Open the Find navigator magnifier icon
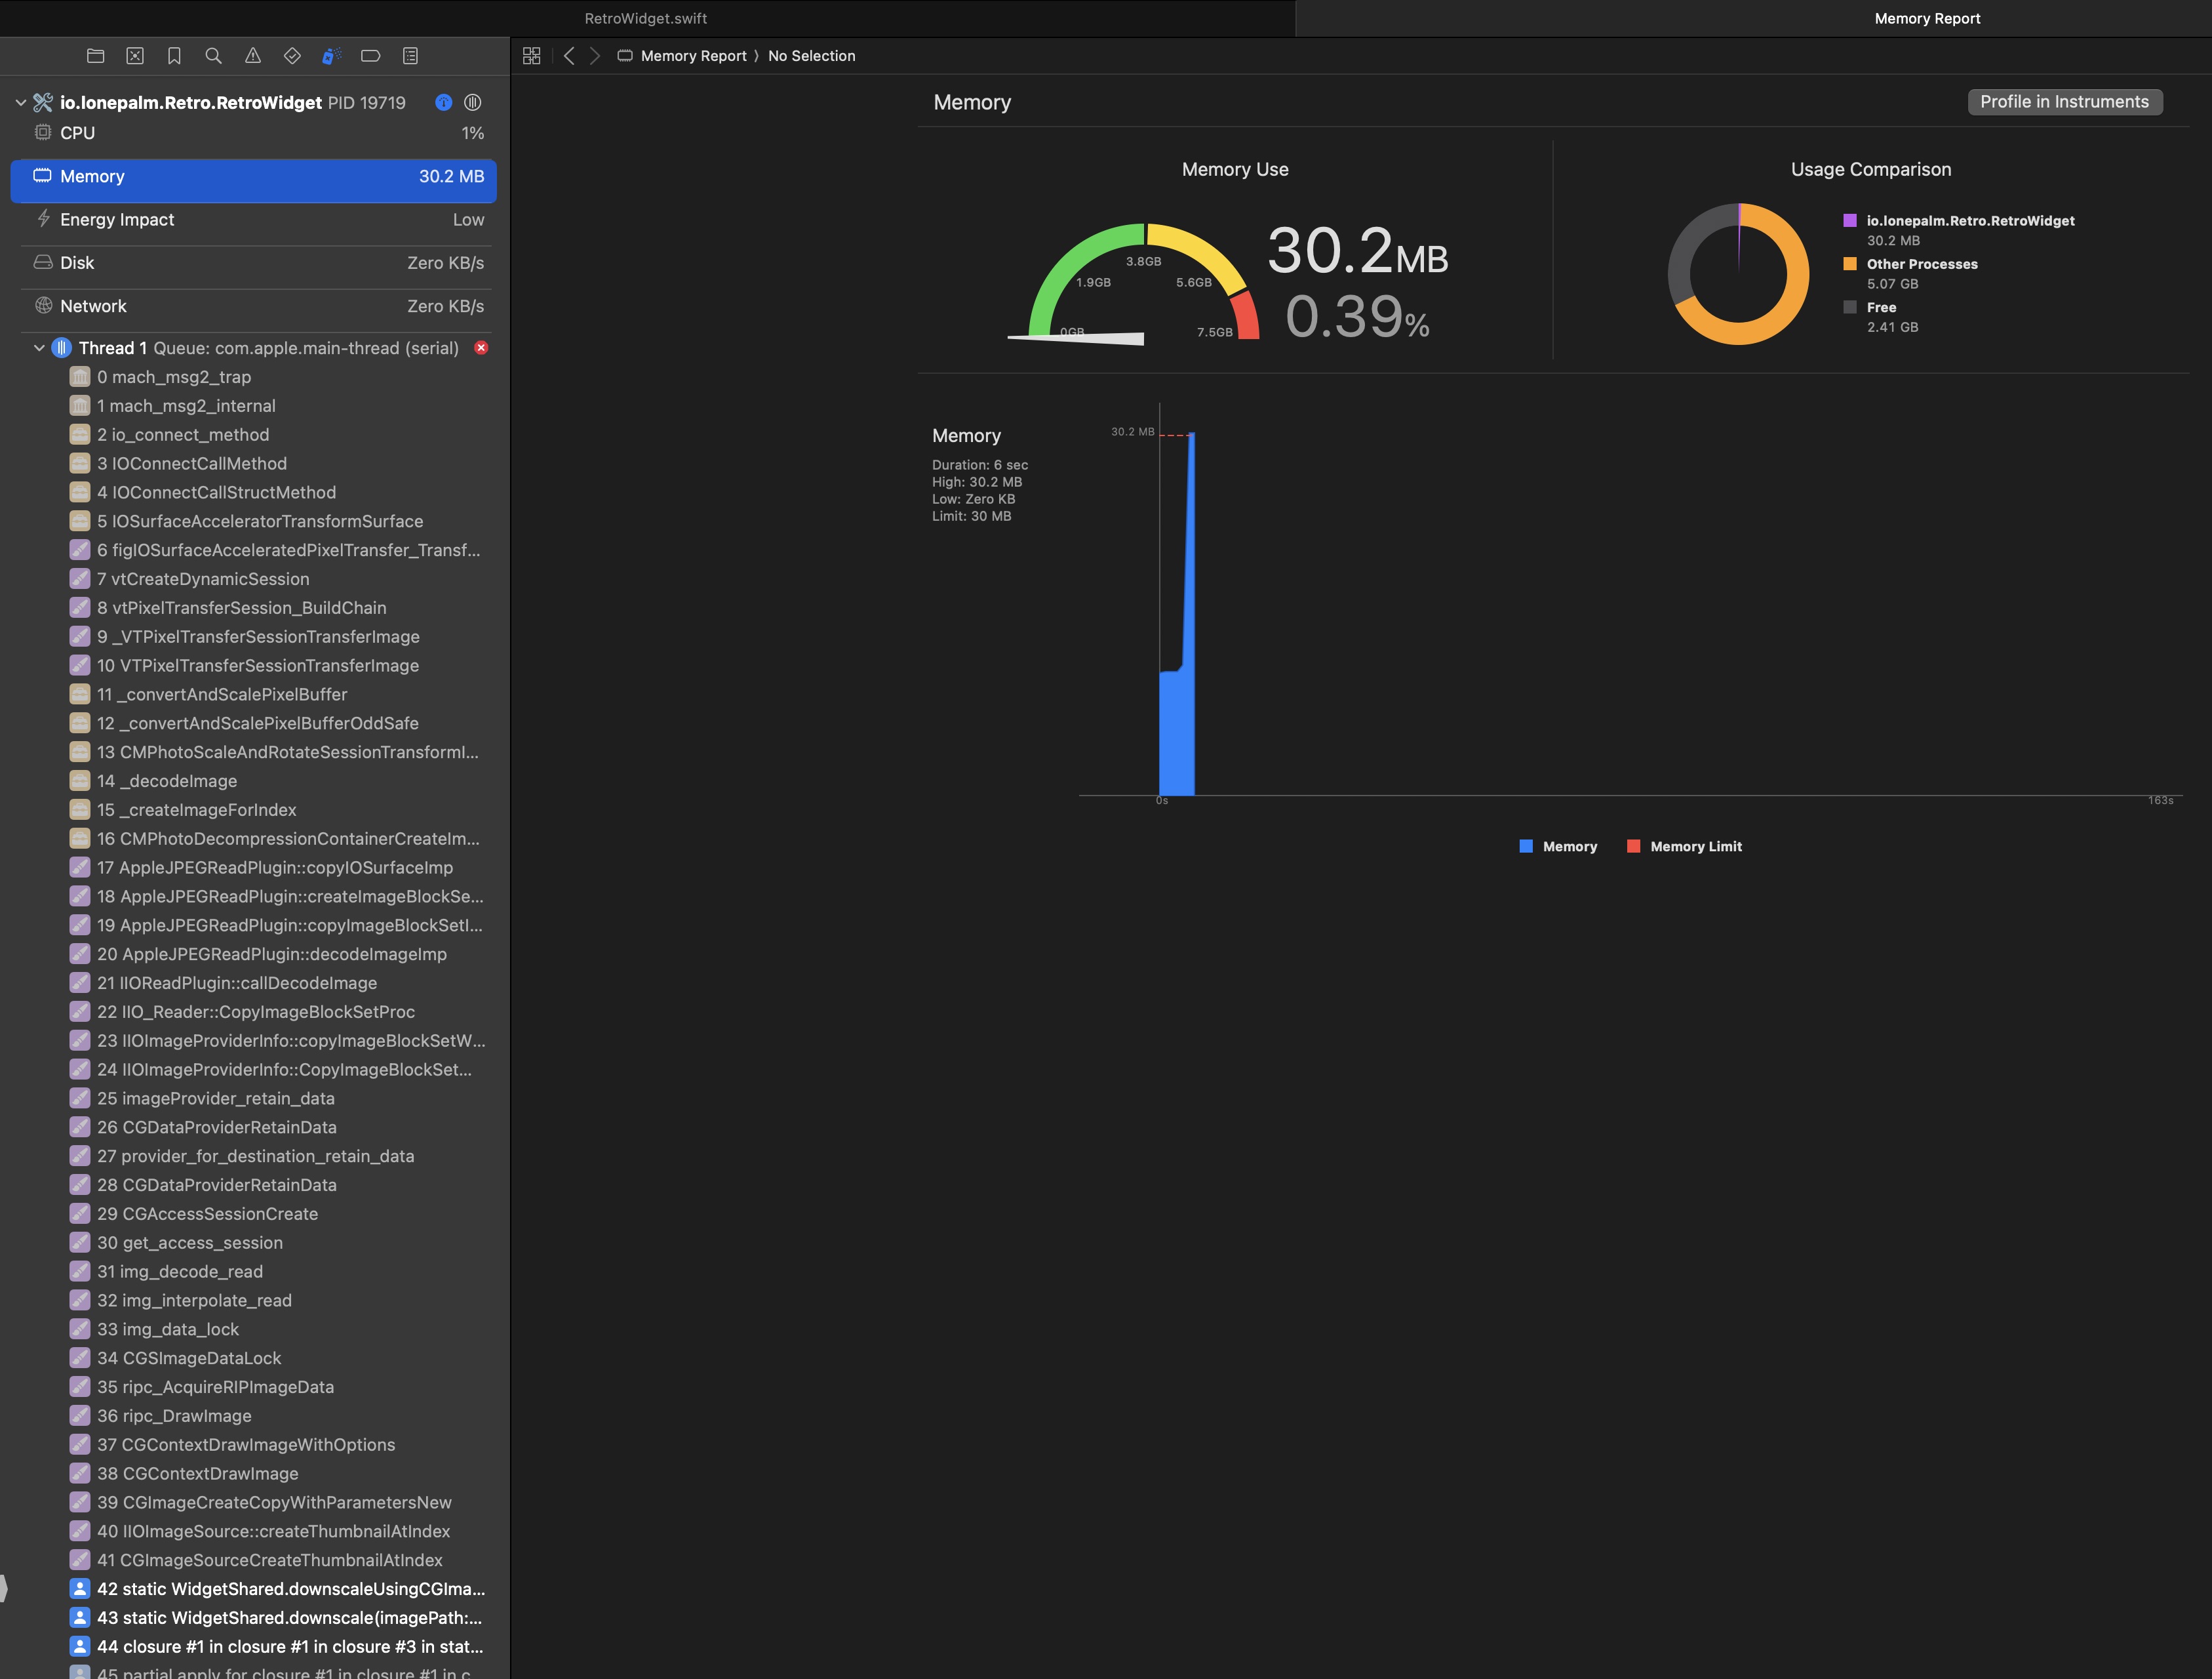Image resolution: width=2212 pixels, height=1679 pixels. pyautogui.click(x=213, y=56)
